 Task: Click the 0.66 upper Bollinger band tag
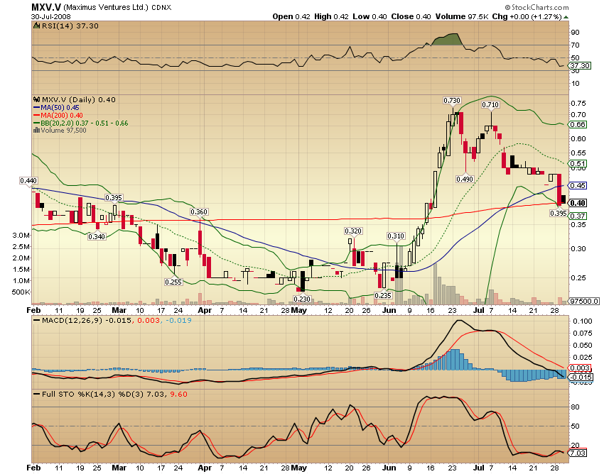click(x=578, y=124)
